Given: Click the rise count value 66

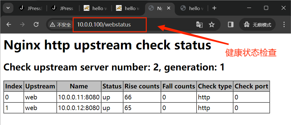Looking at the screenshot, I should point(128,97).
